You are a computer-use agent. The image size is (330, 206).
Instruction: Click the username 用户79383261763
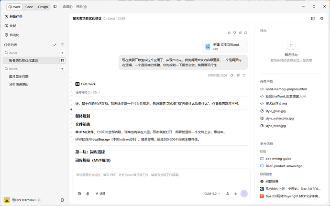(23, 200)
